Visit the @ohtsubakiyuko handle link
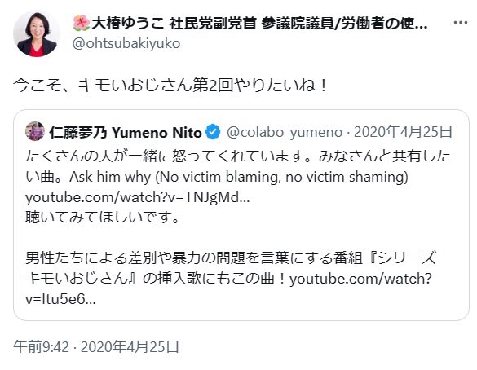 [x=126, y=43]
